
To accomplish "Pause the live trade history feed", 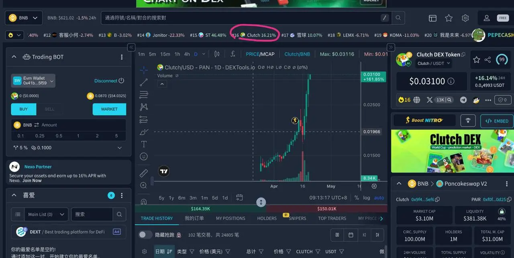I will (337, 235).
